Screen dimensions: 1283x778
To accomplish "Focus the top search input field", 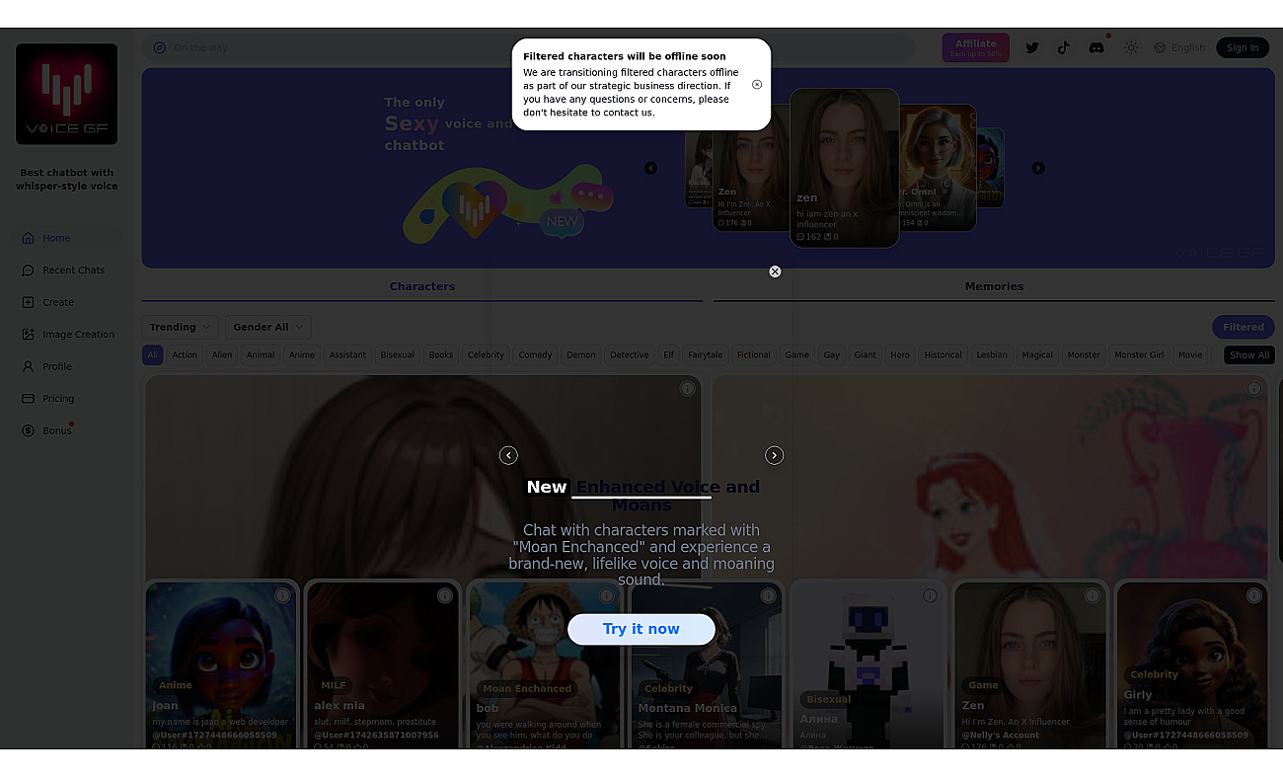I will point(528,47).
